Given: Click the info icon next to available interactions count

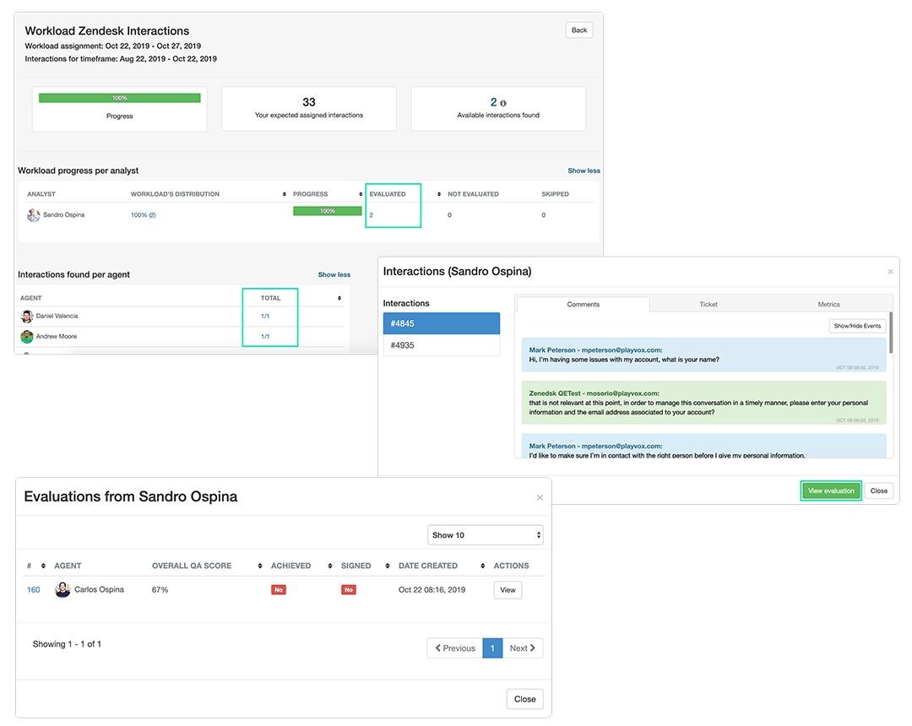Looking at the screenshot, I should point(503,103).
